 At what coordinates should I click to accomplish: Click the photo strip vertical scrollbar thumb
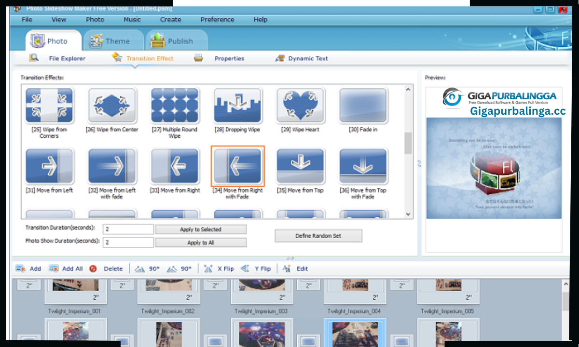coord(566,302)
